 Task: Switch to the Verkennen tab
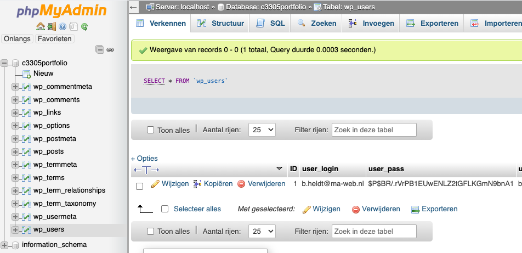tap(161, 24)
